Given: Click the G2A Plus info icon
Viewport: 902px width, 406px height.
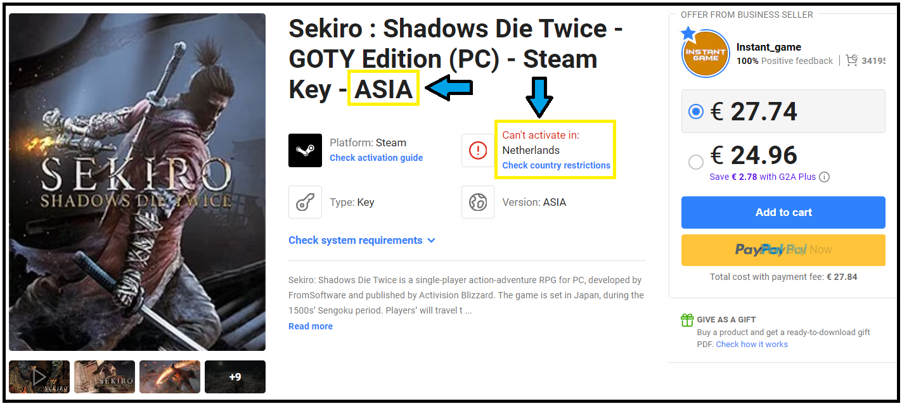Looking at the screenshot, I should pyautogui.click(x=825, y=177).
